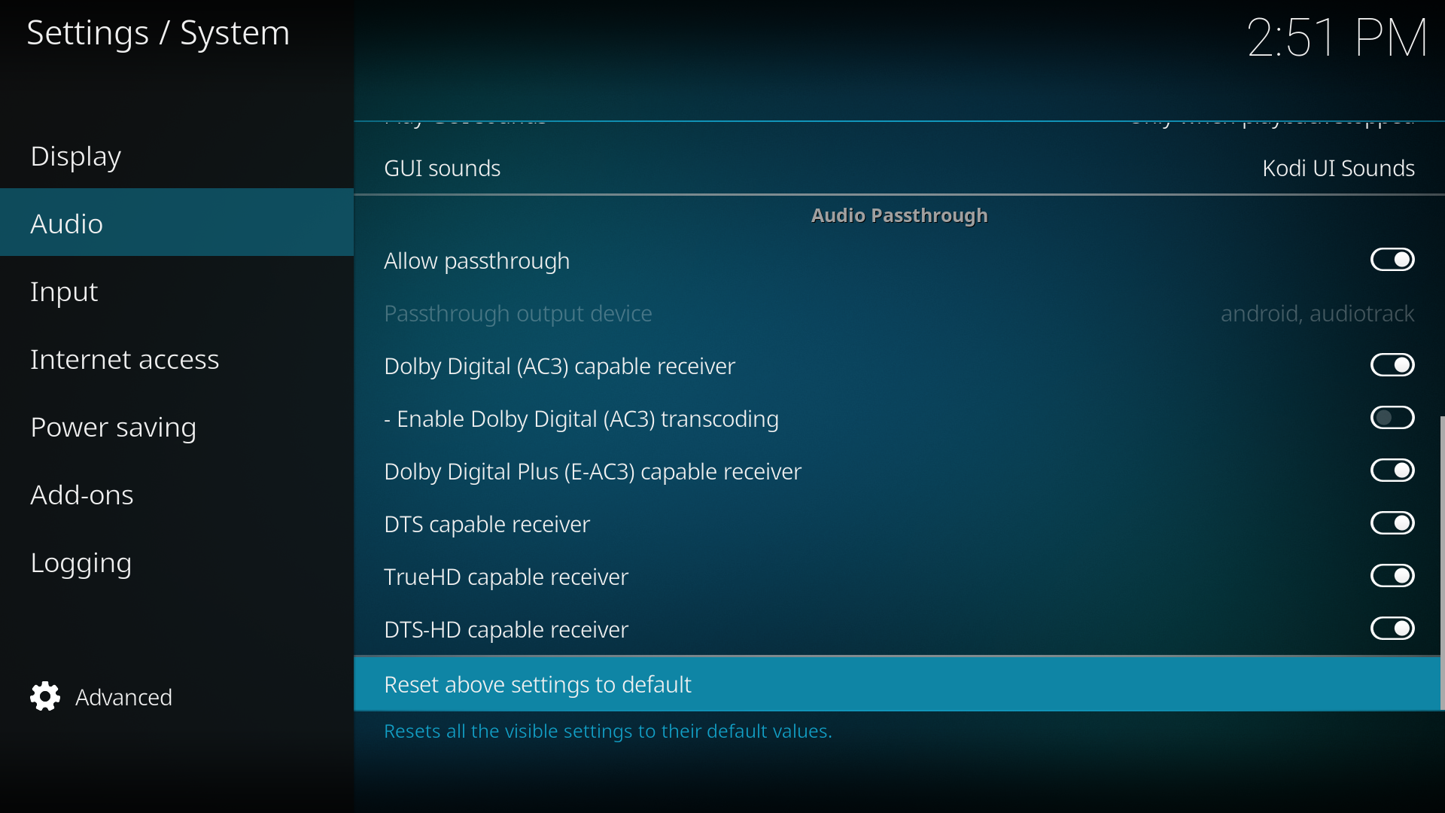Open Add-ons settings category

(x=177, y=495)
